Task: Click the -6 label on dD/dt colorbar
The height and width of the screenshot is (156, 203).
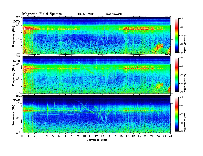Action: [x=181, y=67]
